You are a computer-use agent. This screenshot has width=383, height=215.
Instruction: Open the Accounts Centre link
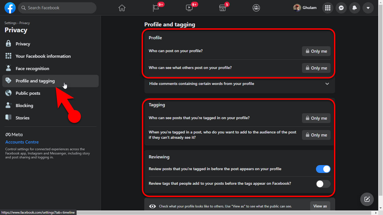[x=22, y=142]
